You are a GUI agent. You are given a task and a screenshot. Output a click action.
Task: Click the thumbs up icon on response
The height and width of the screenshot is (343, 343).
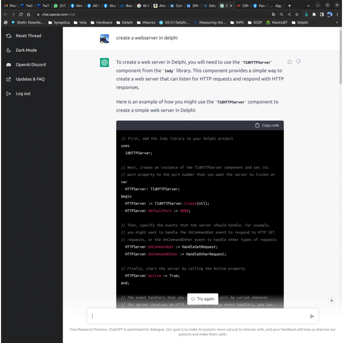click(x=290, y=62)
